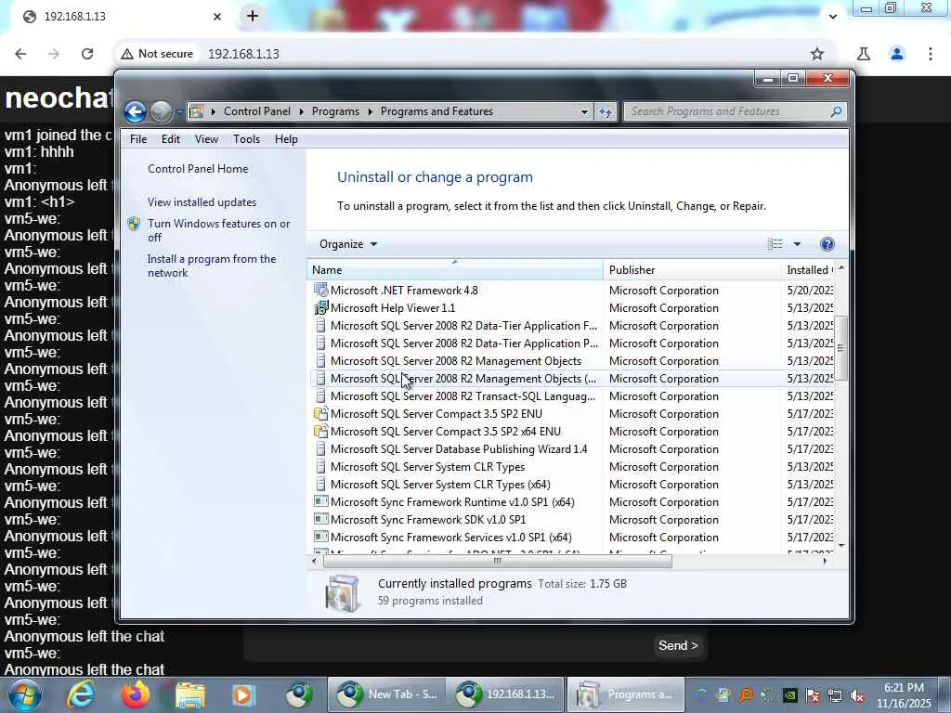951x713 pixels.
Task: Open the browser profile icon
Action: (896, 53)
